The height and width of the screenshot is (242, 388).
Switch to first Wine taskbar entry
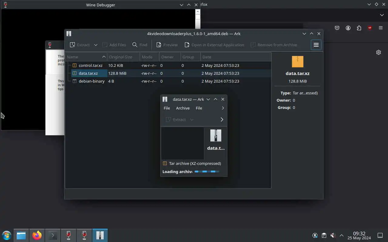[69, 235]
